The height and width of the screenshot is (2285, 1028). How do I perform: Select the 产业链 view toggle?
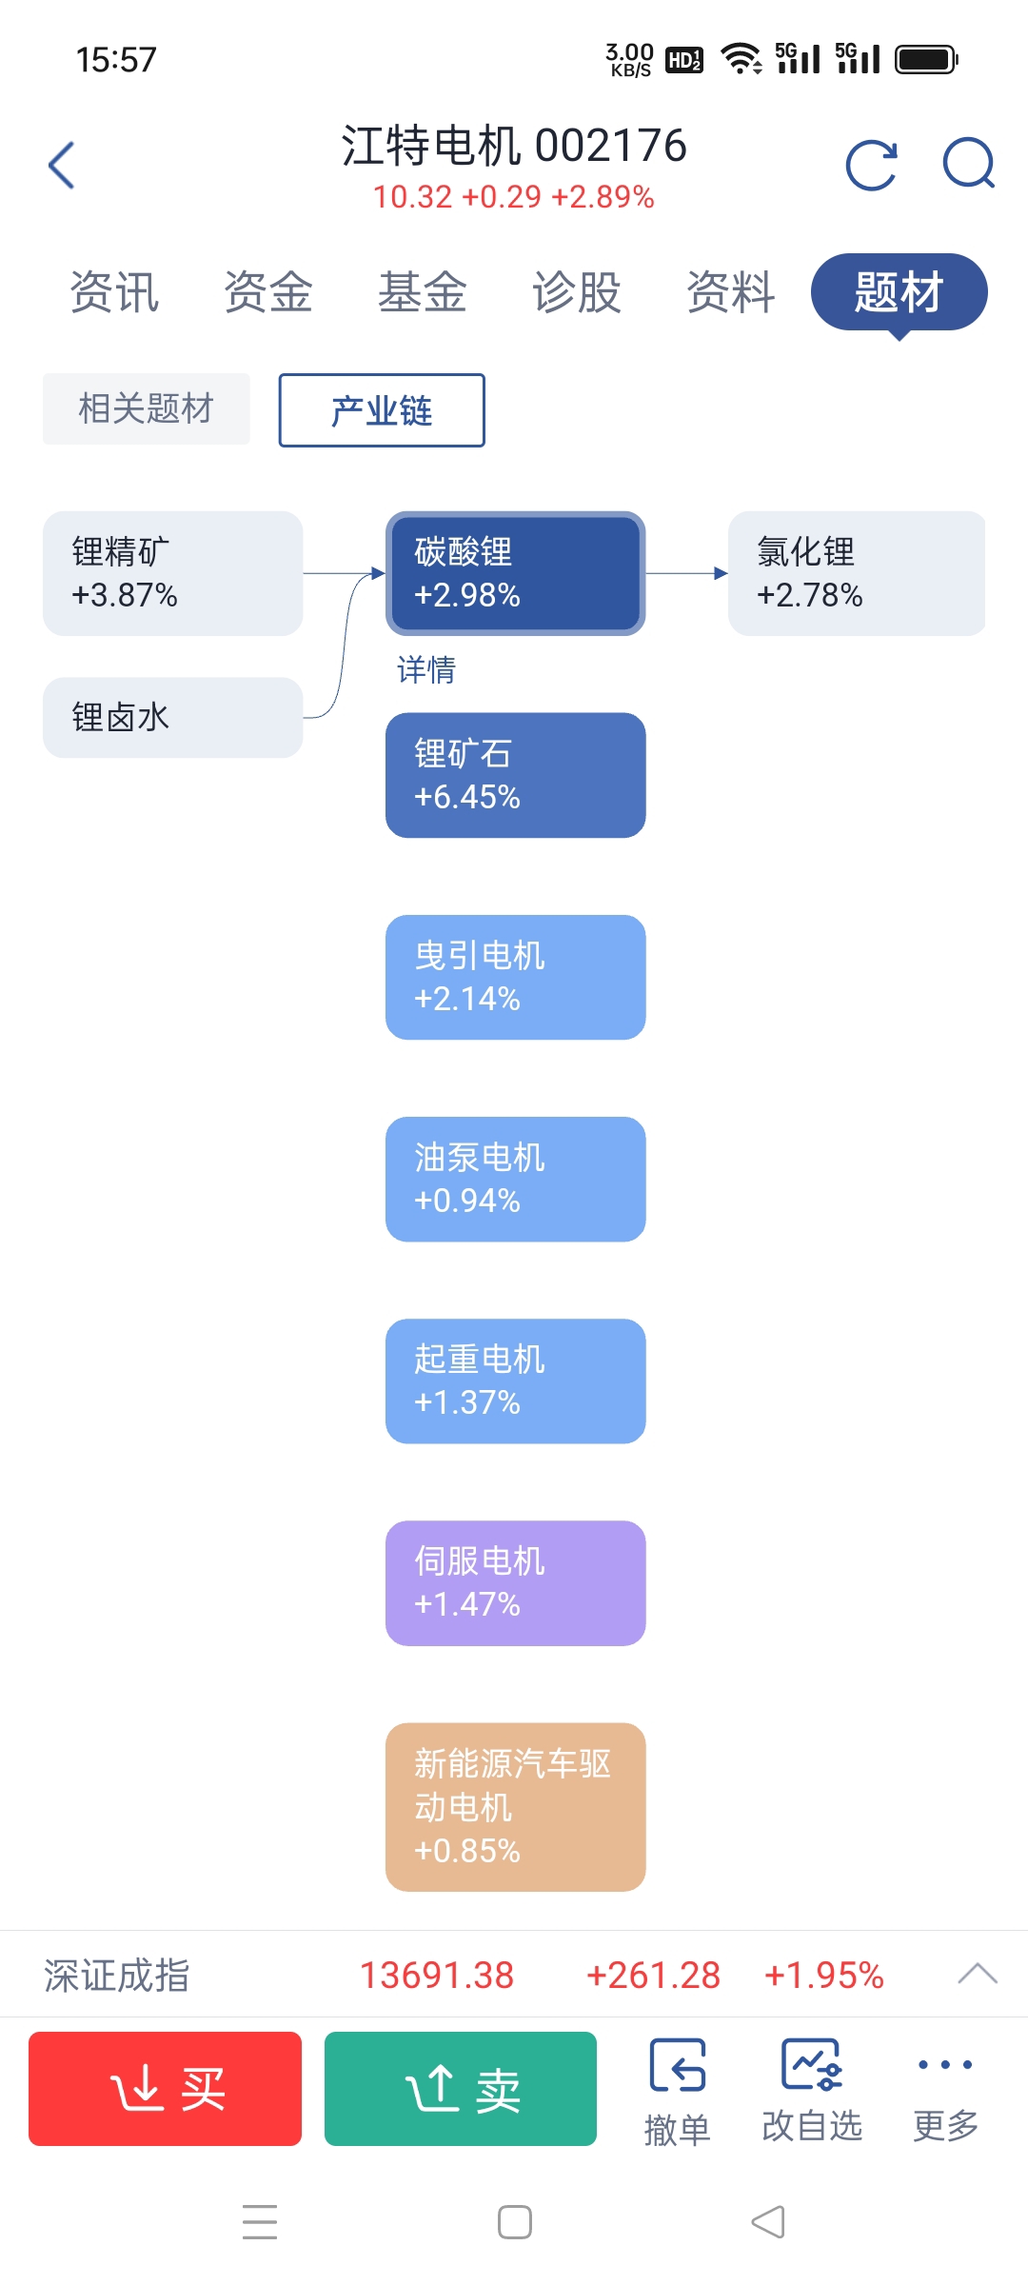point(382,410)
